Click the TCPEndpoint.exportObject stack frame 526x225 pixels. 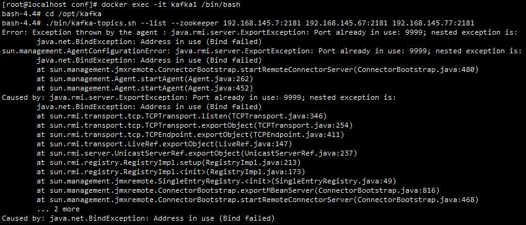190,135
